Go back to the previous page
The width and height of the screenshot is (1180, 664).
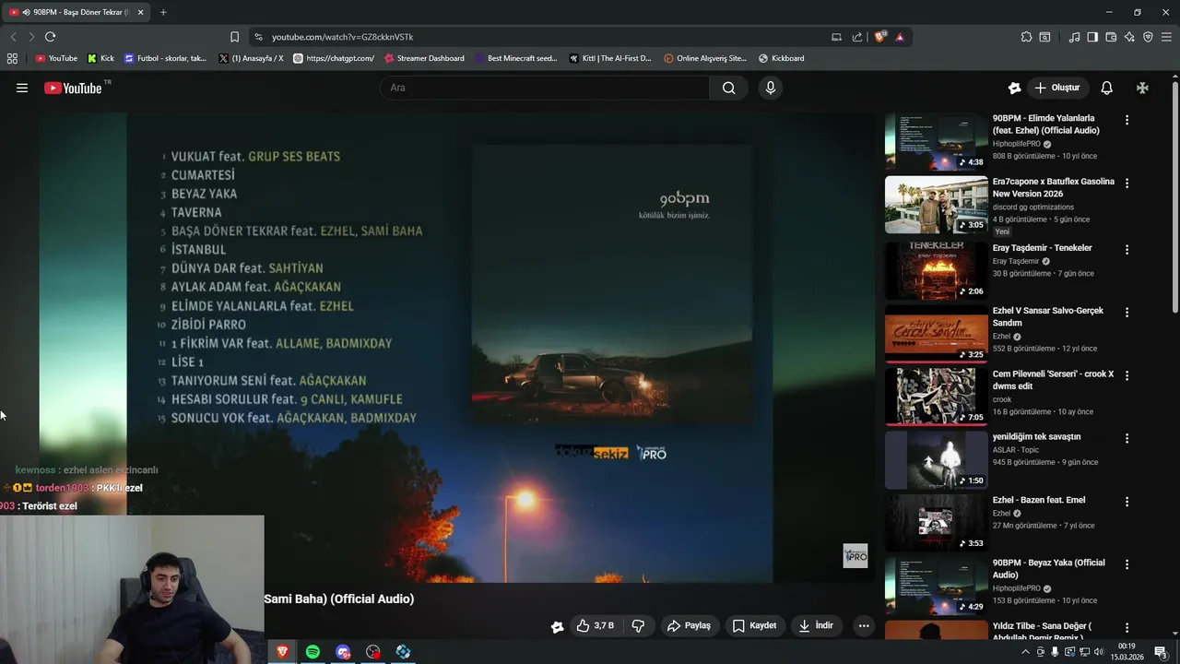13,37
